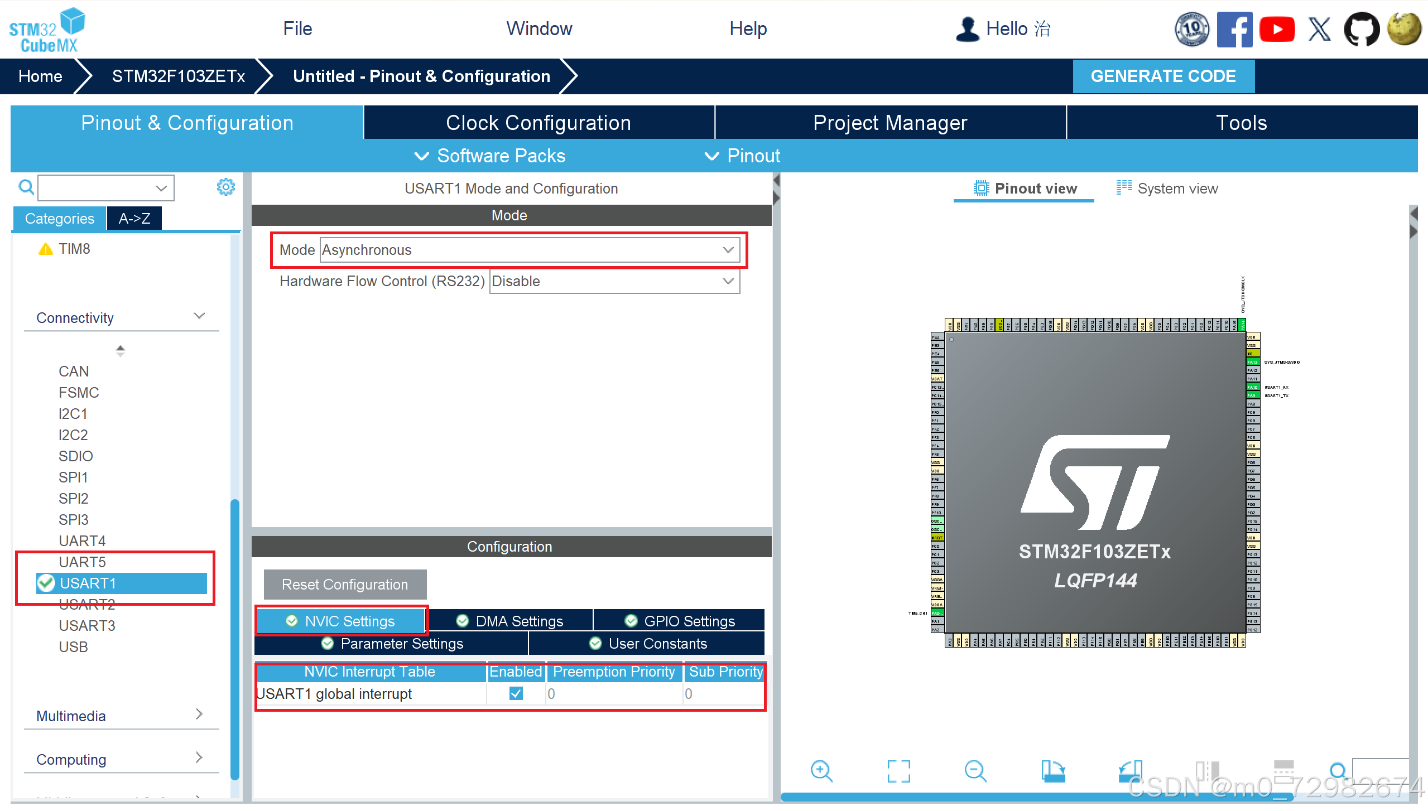
Task: Click the GENERATE CODE button
Action: point(1163,76)
